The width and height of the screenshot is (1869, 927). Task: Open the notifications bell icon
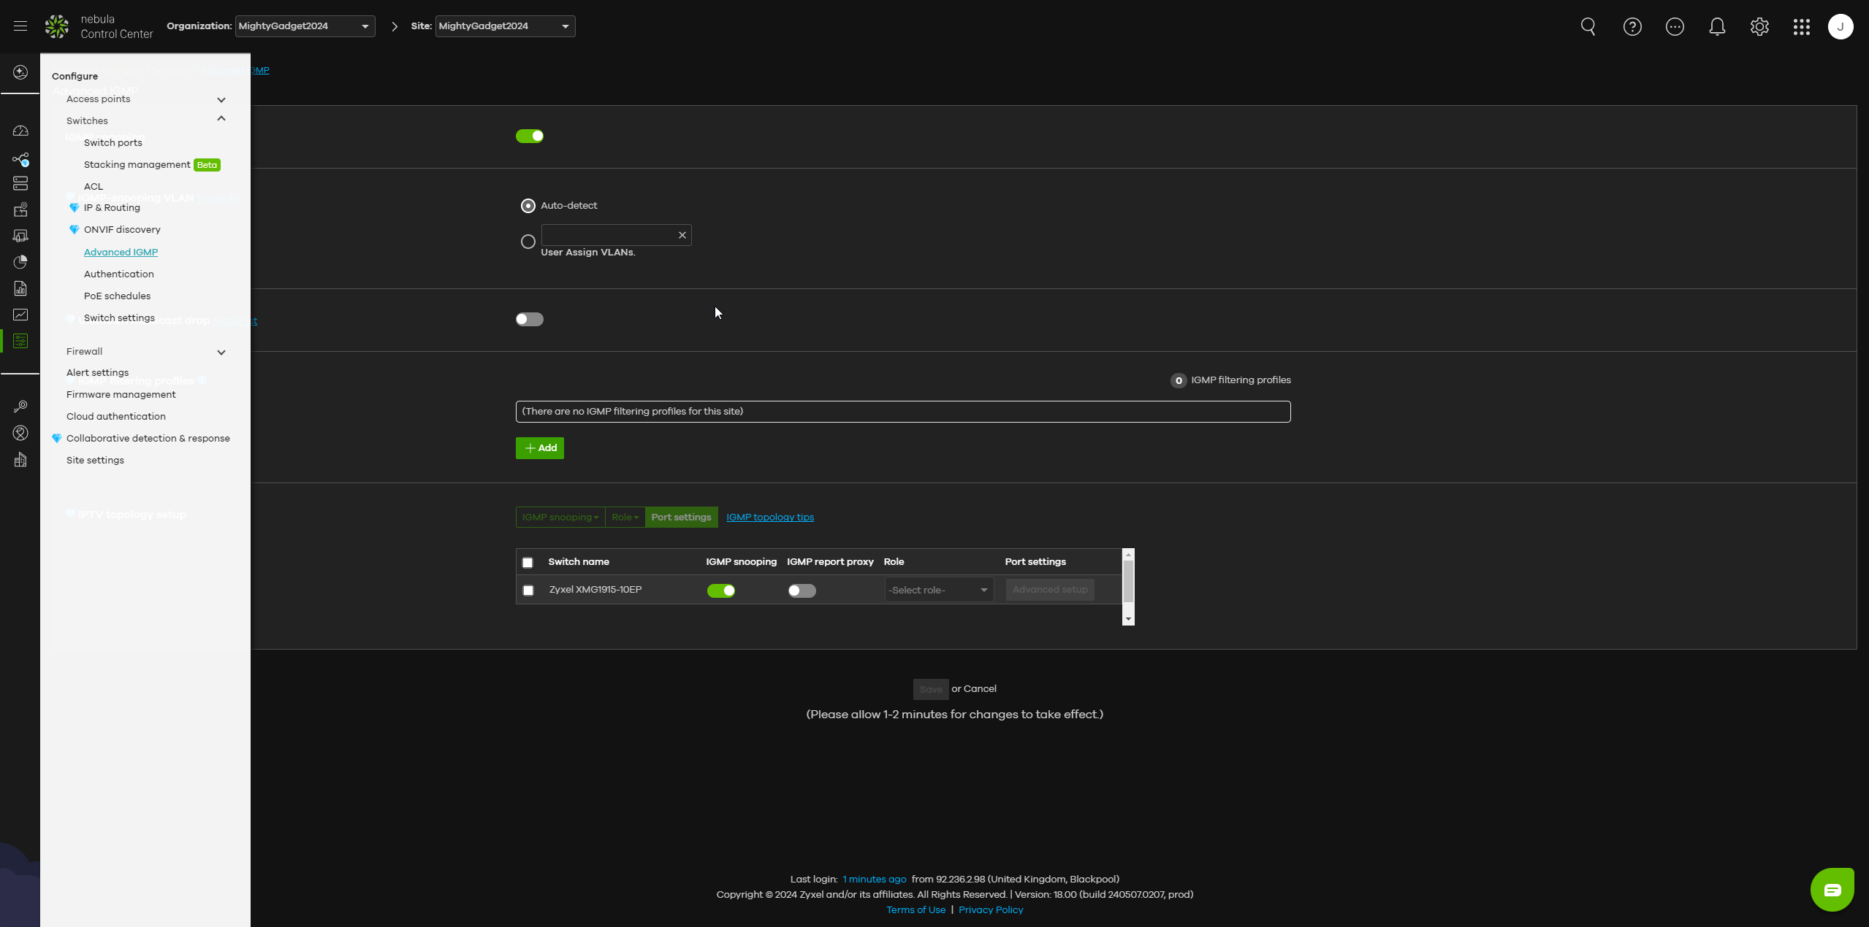(x=1717, y=27)
